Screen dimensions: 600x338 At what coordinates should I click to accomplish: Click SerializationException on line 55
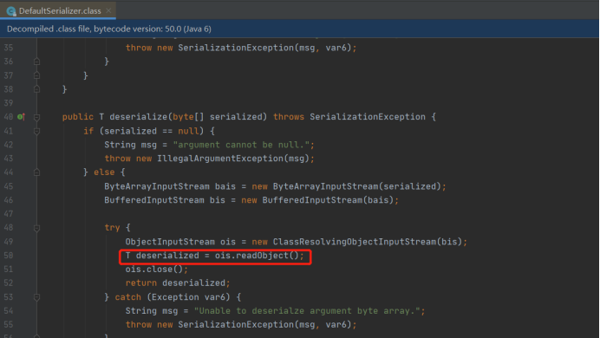(236, 325)
